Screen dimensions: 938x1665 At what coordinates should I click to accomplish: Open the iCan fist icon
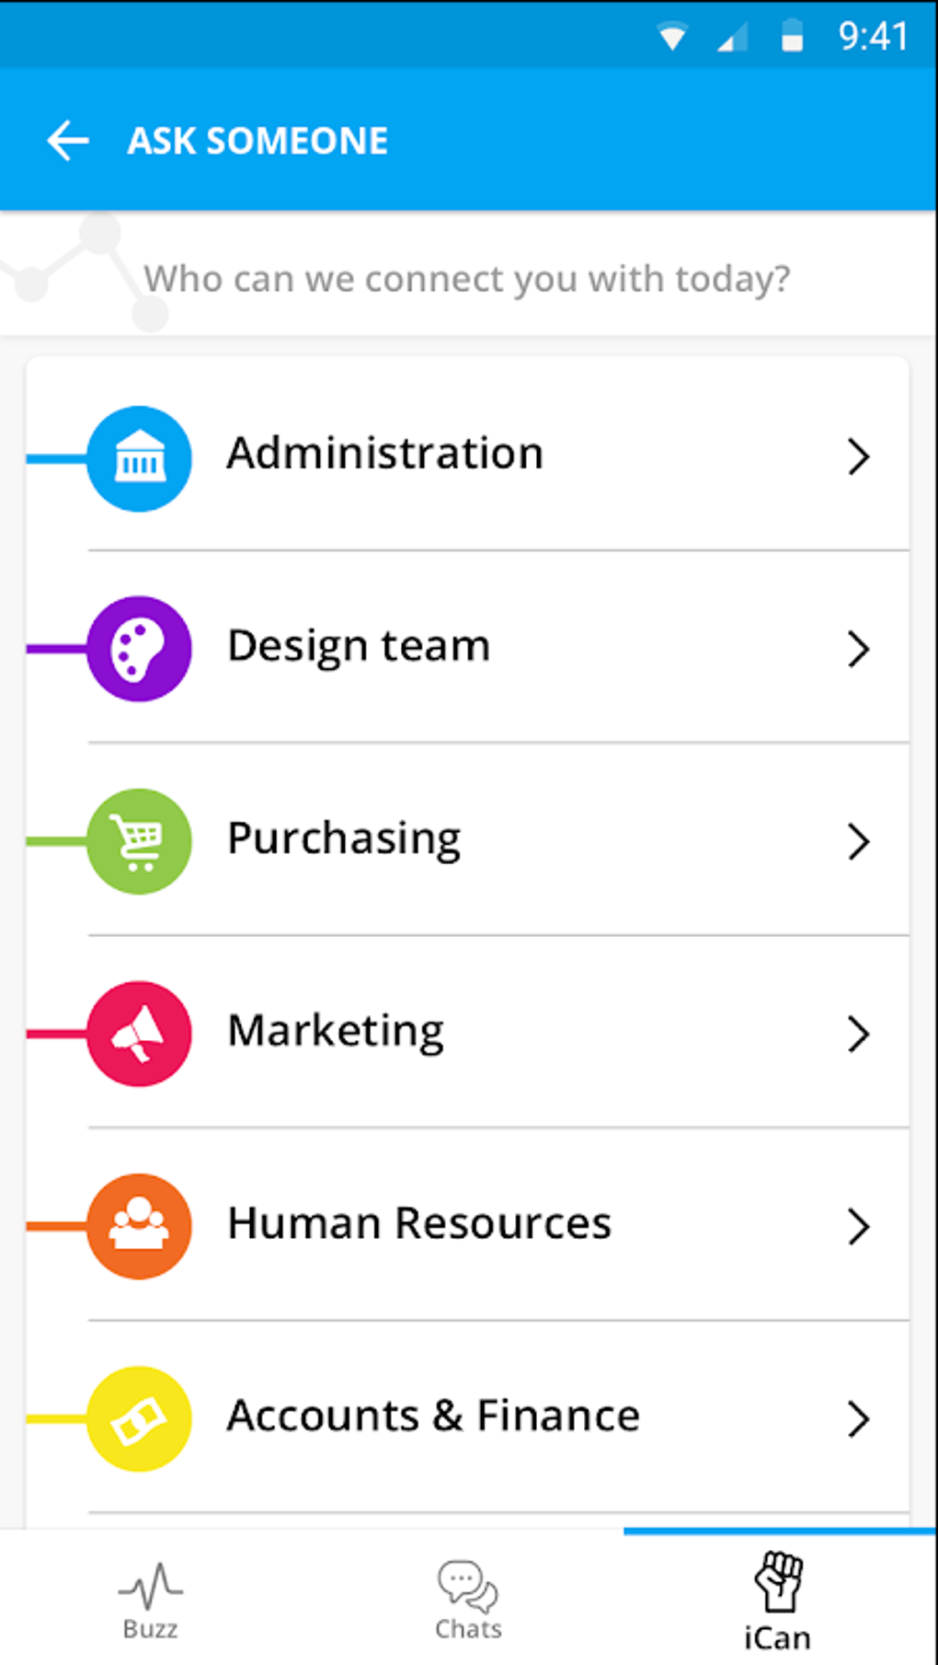click(778, 1581)
